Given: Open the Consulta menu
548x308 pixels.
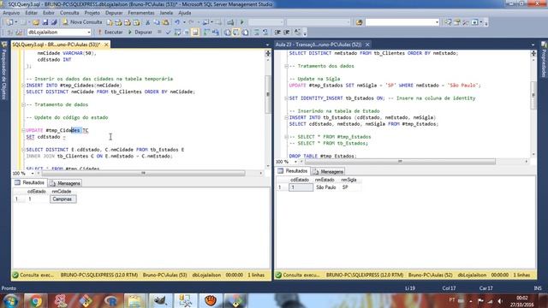Looking at the screenshot, I should point(69,13).
